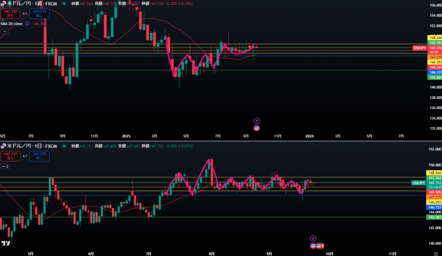This screenshot has height=256, width=442.
Task: Click the daily chart market status dot
Action: tap(64, 146)
